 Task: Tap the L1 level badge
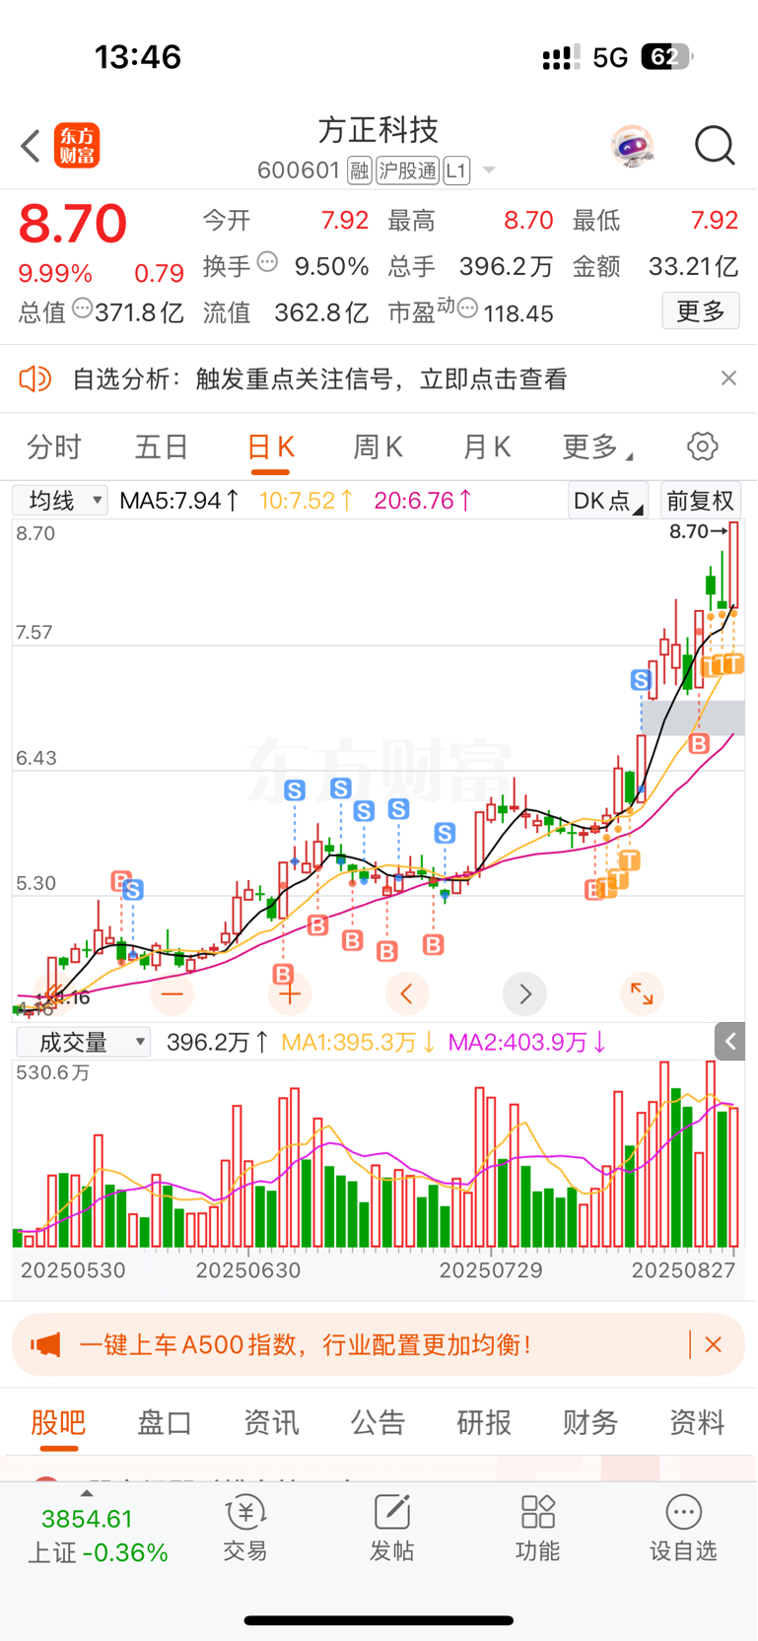[455, 171]
